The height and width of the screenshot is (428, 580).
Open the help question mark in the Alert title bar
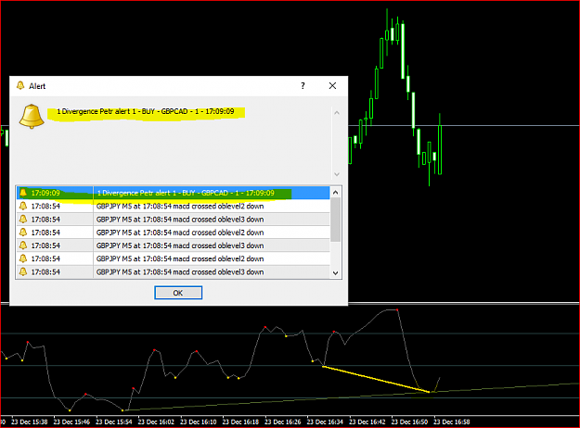(303, 85)
